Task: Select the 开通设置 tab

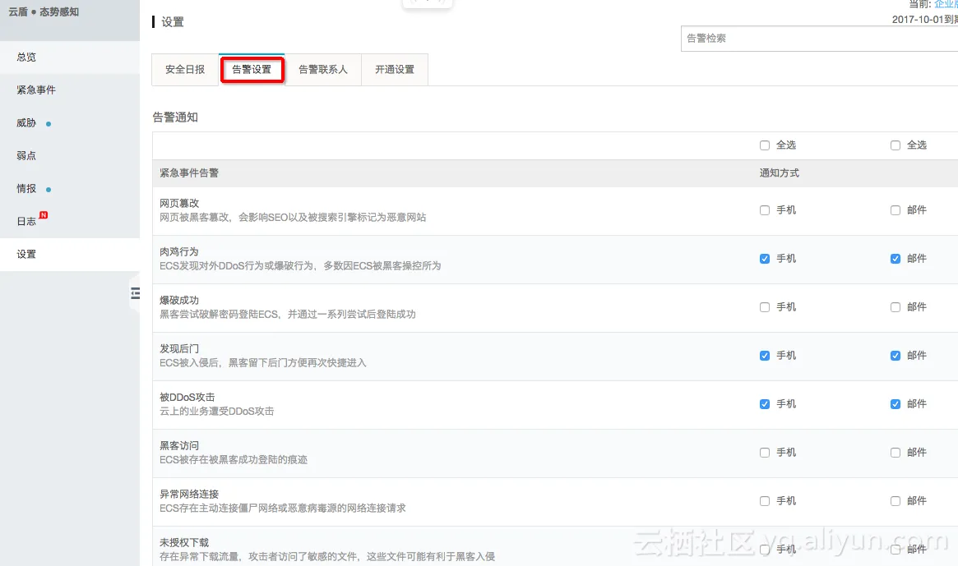Action: [395, 70]
